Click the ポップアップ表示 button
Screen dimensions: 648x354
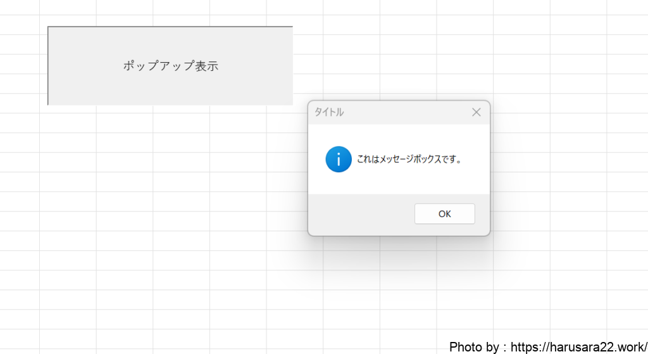[x=170, y=66]
